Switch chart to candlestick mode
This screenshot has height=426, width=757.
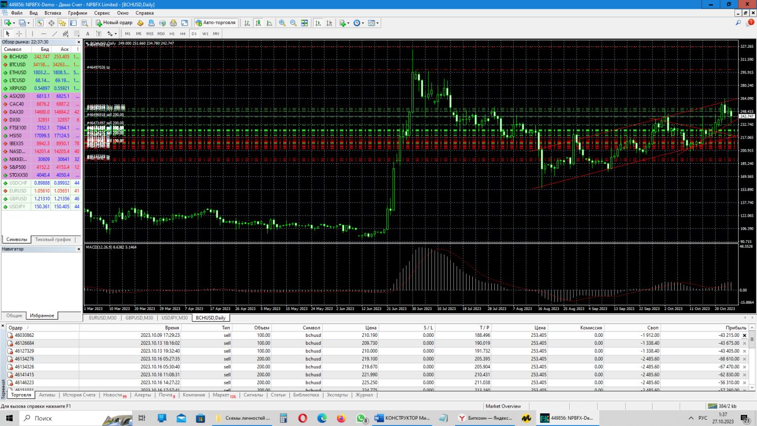click(x=258, y=23)
